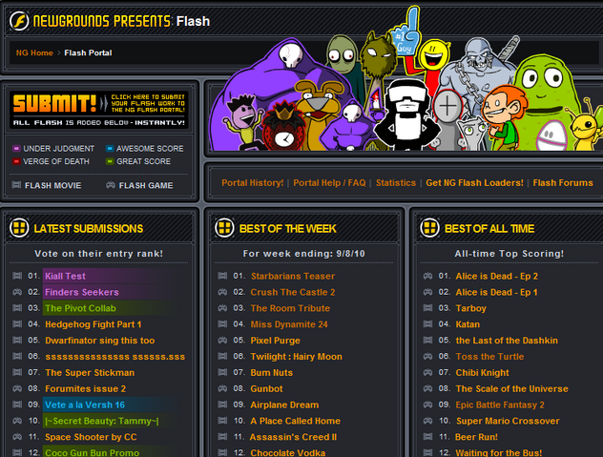
Task: Click the Flash logo icon beside Newgrounds Presents
Action: pyautogui.click(x=19, y=21)
